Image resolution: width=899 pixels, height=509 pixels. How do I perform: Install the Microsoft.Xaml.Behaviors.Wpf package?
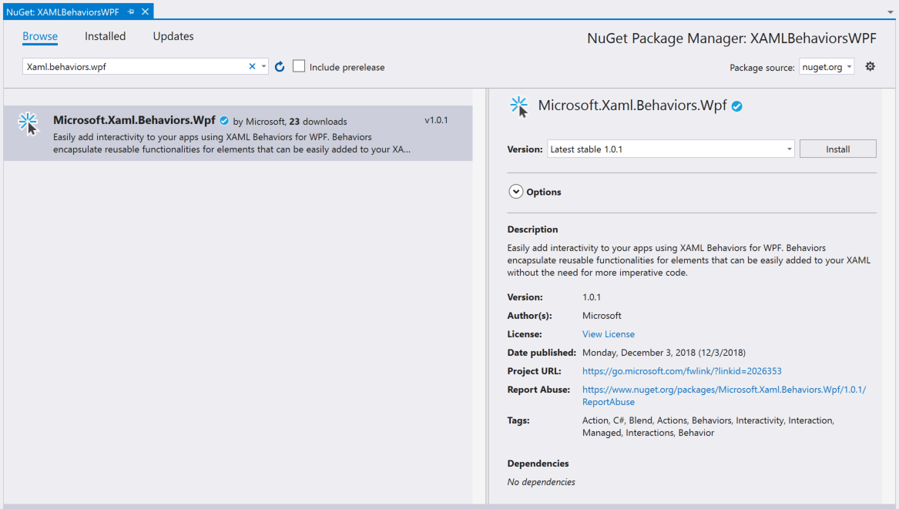[x=837, y=149]
